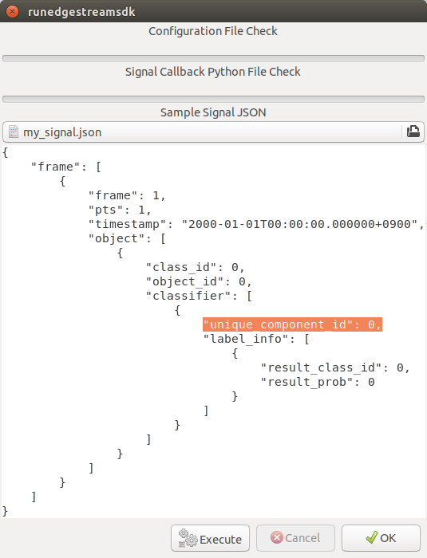
Task: Confirm with the OK button
Action: click(x=381, y=538)
